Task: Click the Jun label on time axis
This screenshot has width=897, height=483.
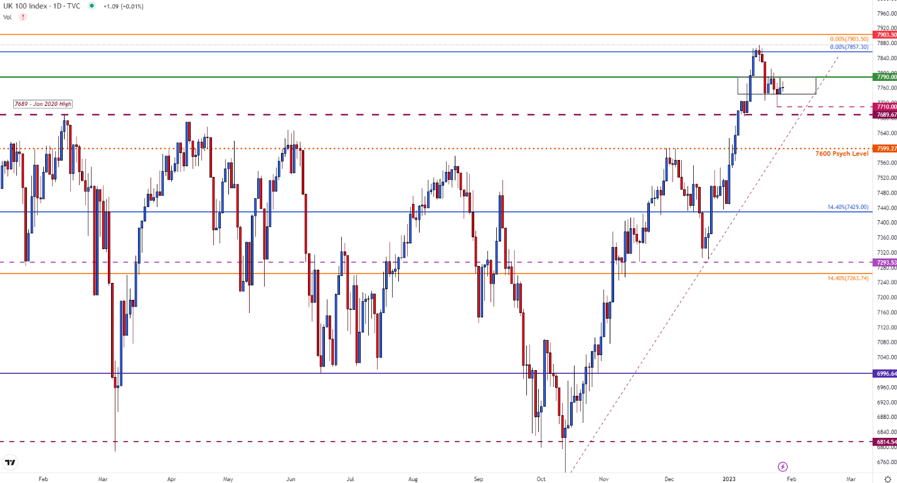Action: click(290, 479)
